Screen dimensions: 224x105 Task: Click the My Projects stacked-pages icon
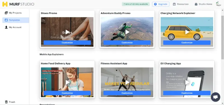(6, 13)
